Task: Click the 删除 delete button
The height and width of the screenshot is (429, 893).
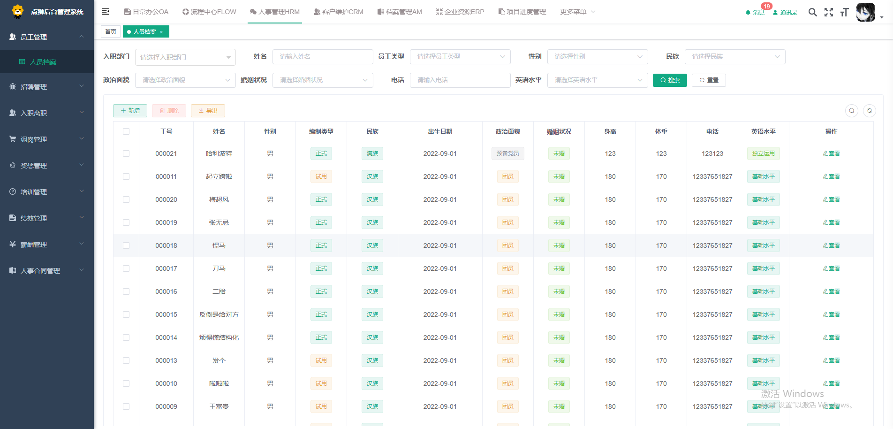Action: tap(169, 111)
